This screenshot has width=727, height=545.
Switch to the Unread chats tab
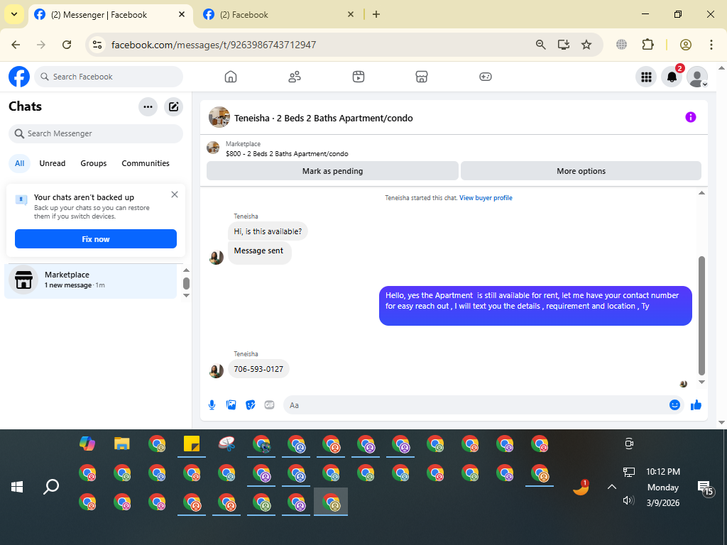[x=53, y=163]
